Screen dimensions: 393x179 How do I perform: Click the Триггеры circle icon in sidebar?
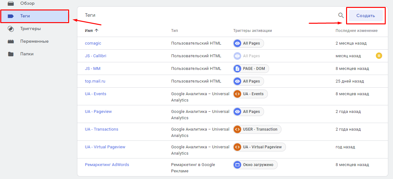click(11, 29)
